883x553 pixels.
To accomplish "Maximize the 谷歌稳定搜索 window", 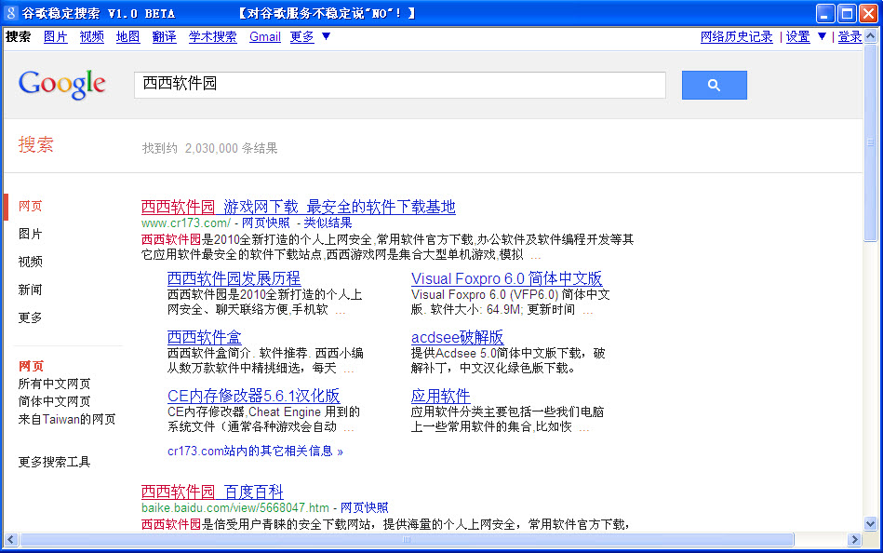I will [x=847, y=14].
